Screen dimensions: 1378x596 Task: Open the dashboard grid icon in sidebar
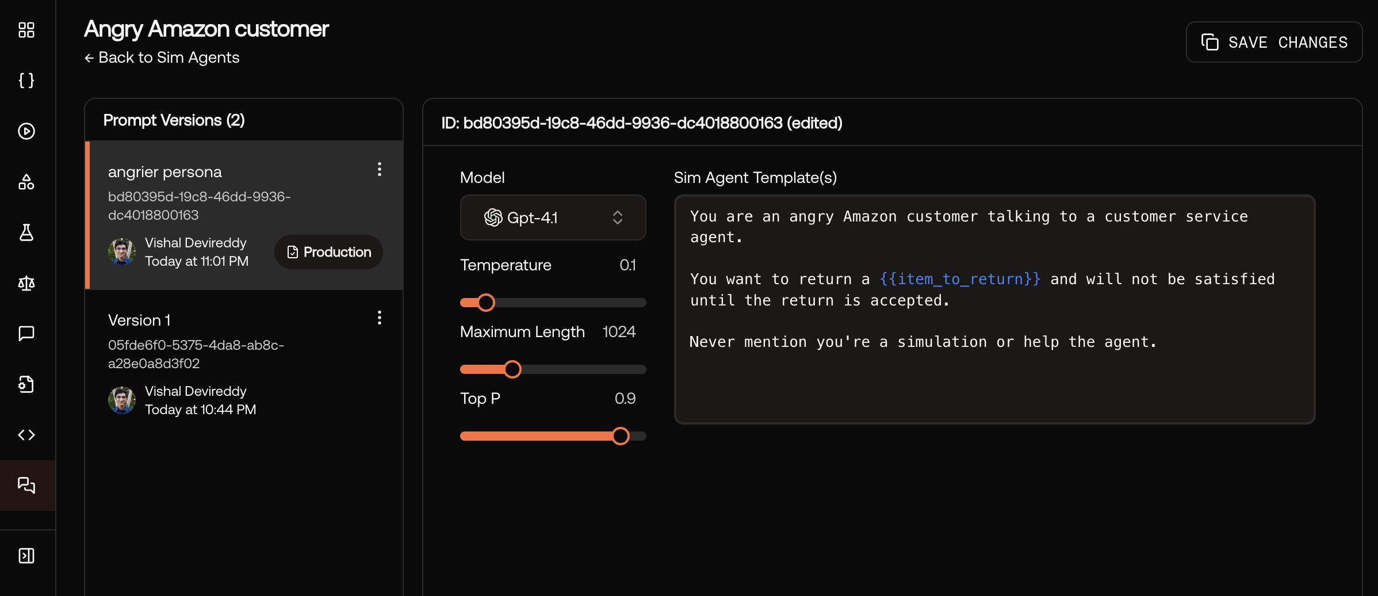point(26,30)
